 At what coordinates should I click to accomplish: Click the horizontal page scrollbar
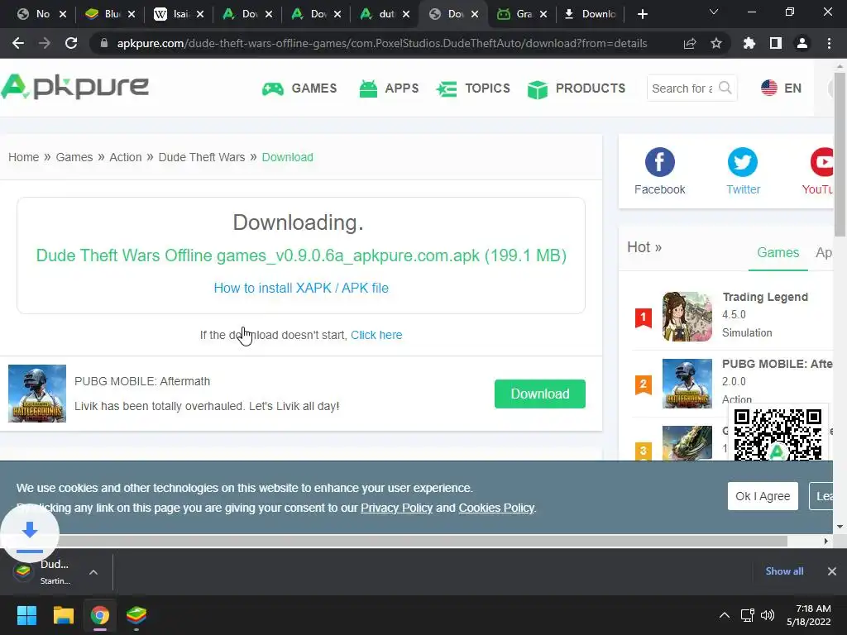point(393,541)
